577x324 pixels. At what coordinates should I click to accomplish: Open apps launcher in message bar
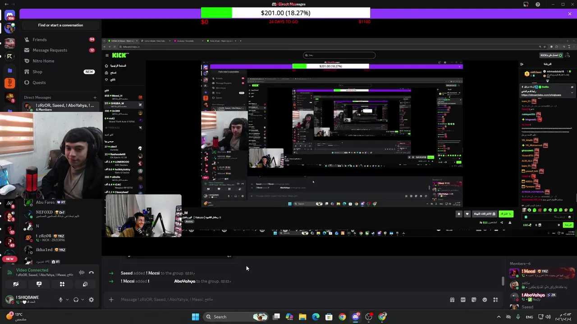[495, 300]
